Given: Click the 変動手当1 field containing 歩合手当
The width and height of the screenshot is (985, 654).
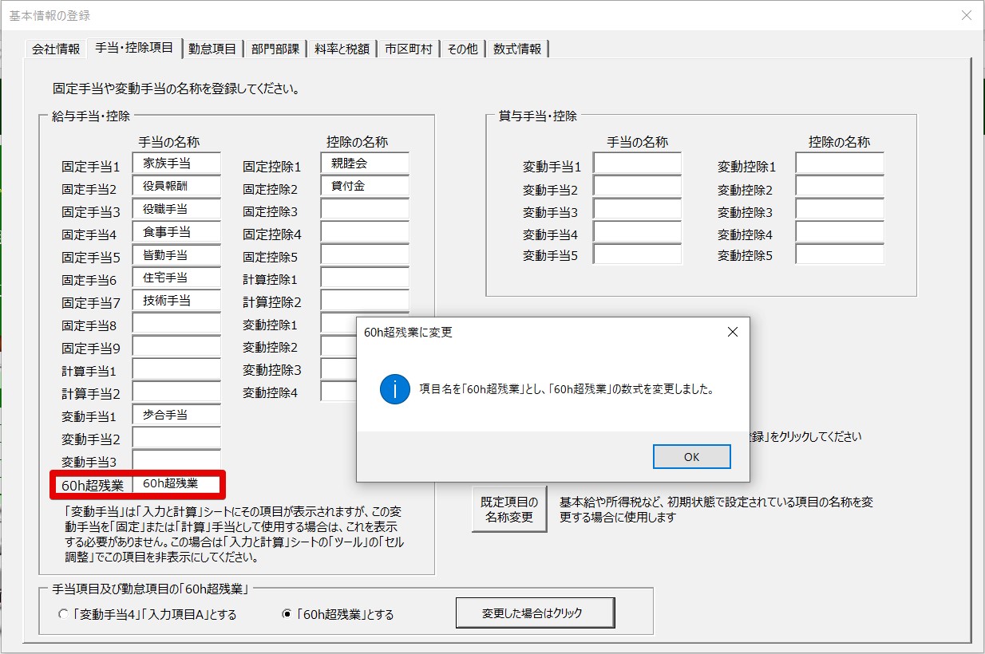Looking at the screenshot, I should 176,415.
